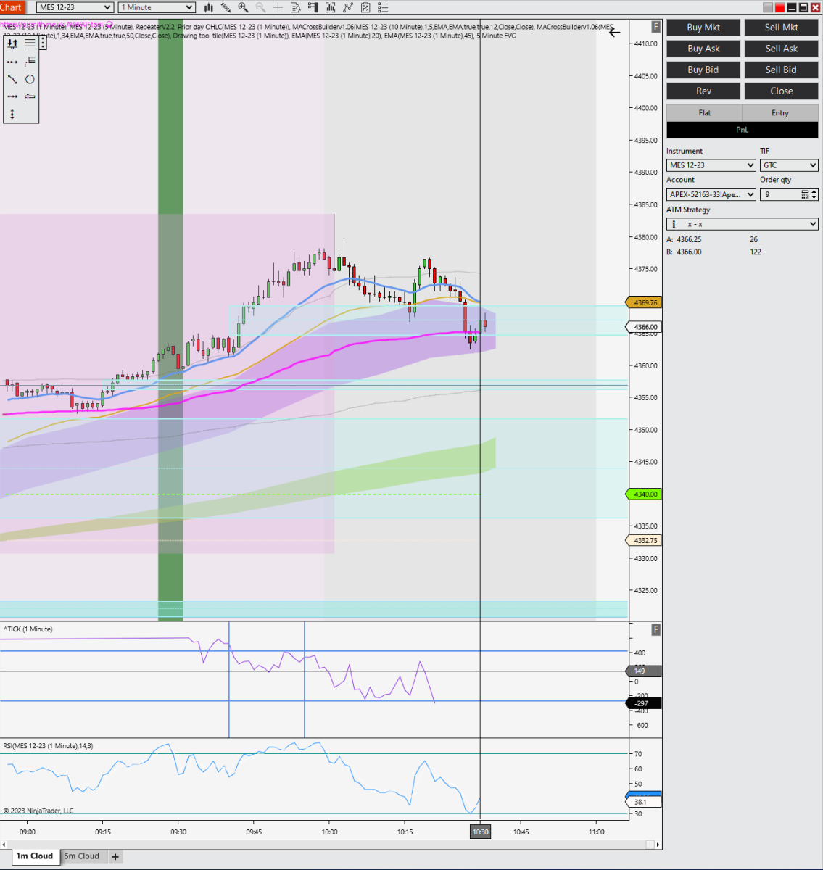
Task: Click the Sell Bid button
Action: pyautogui.click(x=781, y=70)
